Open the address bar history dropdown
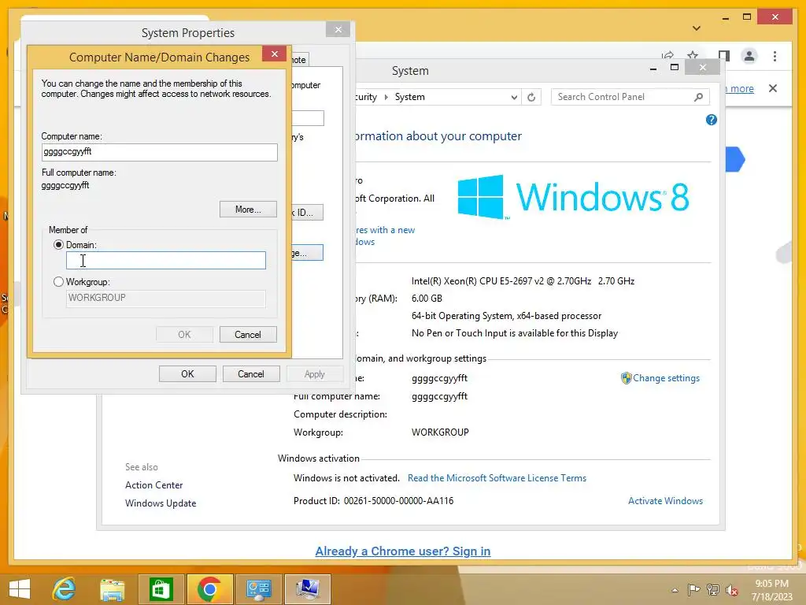 514,97
